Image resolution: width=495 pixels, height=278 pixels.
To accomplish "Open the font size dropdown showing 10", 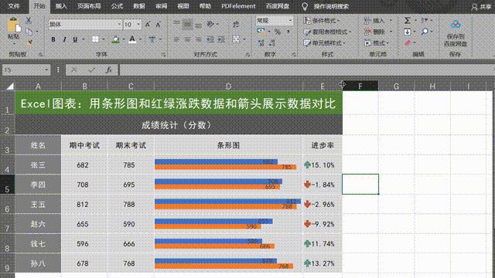I will click(138, 24).
